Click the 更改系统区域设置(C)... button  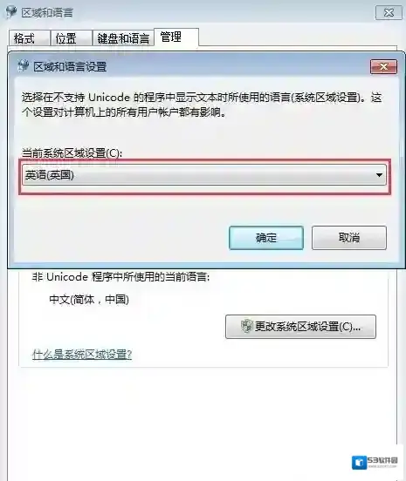pyautogui.click(x=300, y=327)
